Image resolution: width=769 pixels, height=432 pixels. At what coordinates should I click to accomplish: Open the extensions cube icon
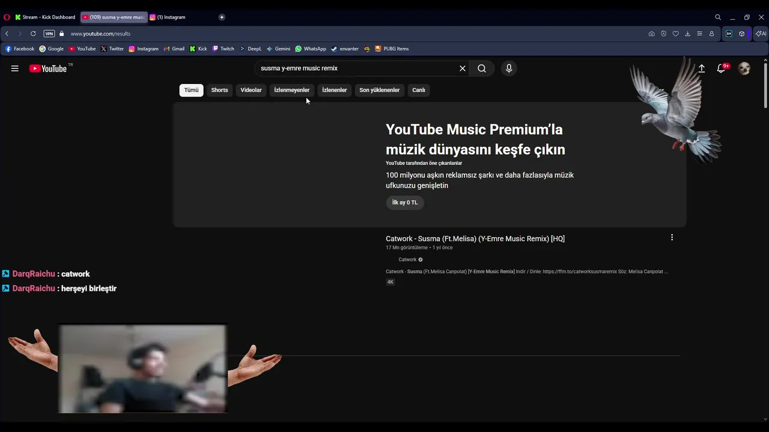pos(742,34)
